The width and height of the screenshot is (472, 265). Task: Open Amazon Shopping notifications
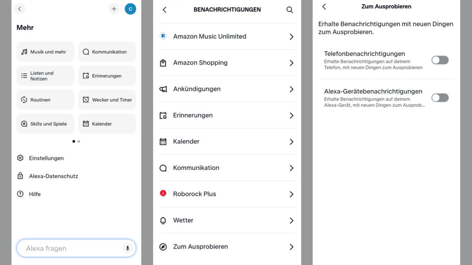(x=227, y=63)
